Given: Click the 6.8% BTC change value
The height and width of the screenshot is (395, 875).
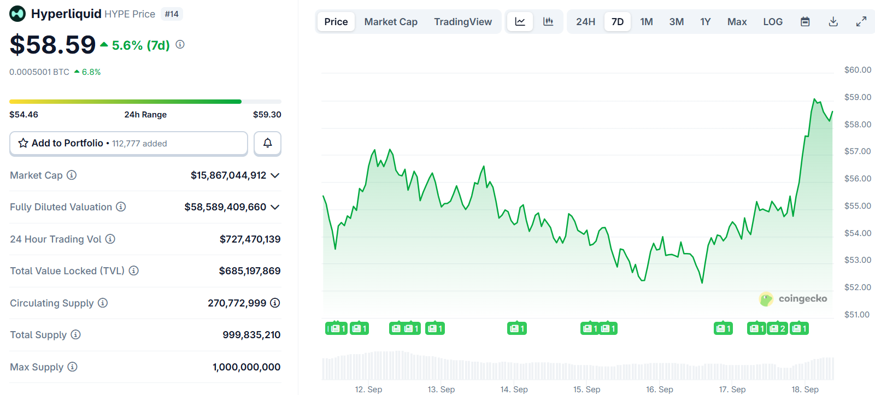Looking at the screenshot, I should pos(91,72).
